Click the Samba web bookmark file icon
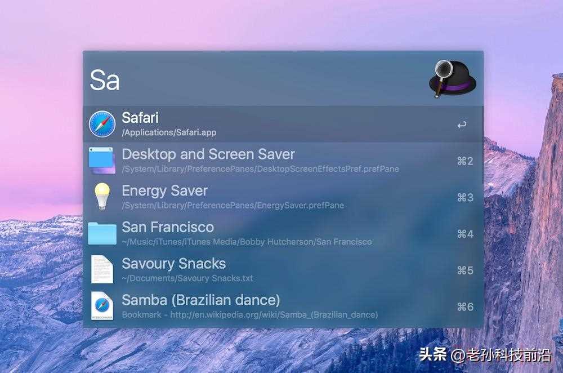This screenshot has width=563, height=373. [x=102, y=306]
